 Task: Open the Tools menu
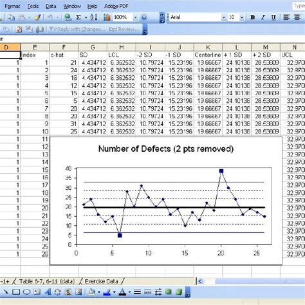[x=33, y=6]
